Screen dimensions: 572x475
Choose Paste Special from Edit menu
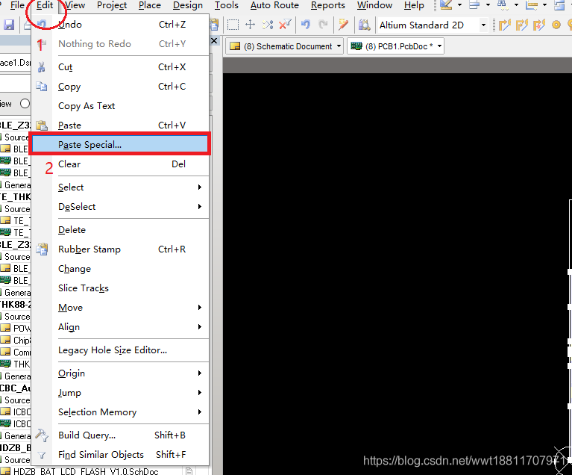[x=89, y=145]
